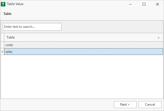Click the sort indicator icon in Table header
The width and height of the screenshot is (164, 111).
[x=159, y=37]
